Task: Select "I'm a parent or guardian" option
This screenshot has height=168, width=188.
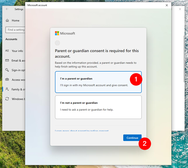Action: (98, 82)
